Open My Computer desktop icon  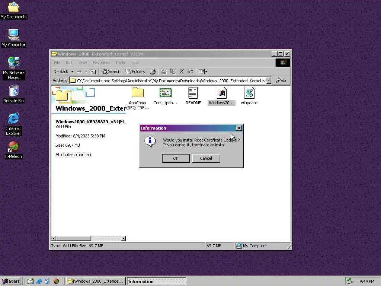13,38
